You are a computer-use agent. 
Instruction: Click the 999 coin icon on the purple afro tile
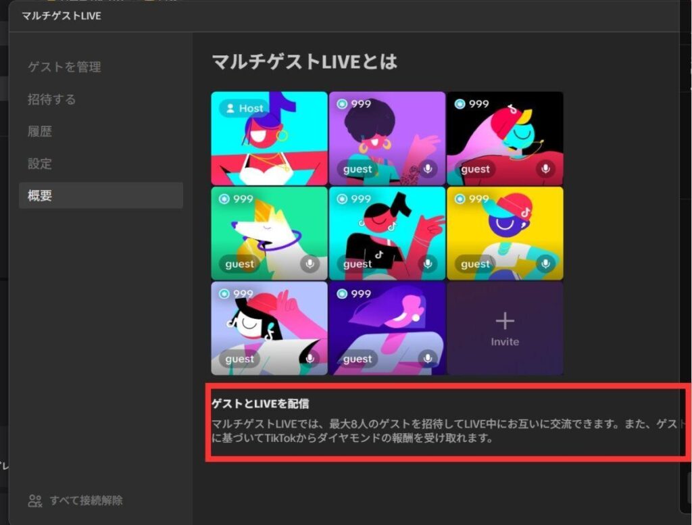[343, 104]
